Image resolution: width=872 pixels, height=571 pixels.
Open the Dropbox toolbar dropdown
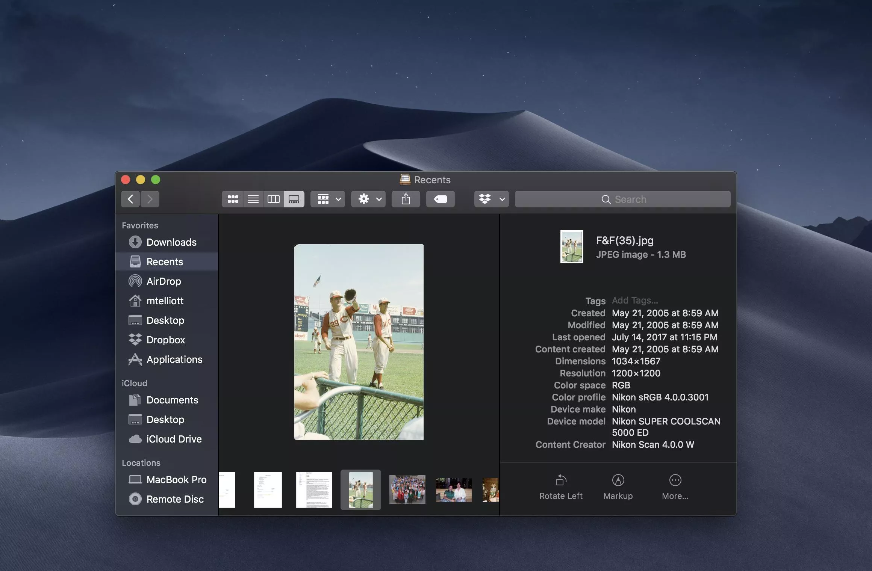click(491, 199)
